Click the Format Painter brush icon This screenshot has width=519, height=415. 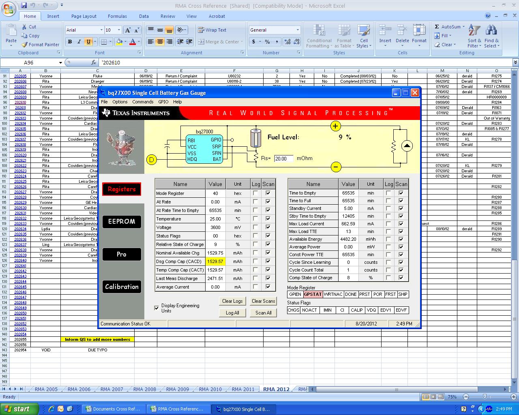click(24, 45)
